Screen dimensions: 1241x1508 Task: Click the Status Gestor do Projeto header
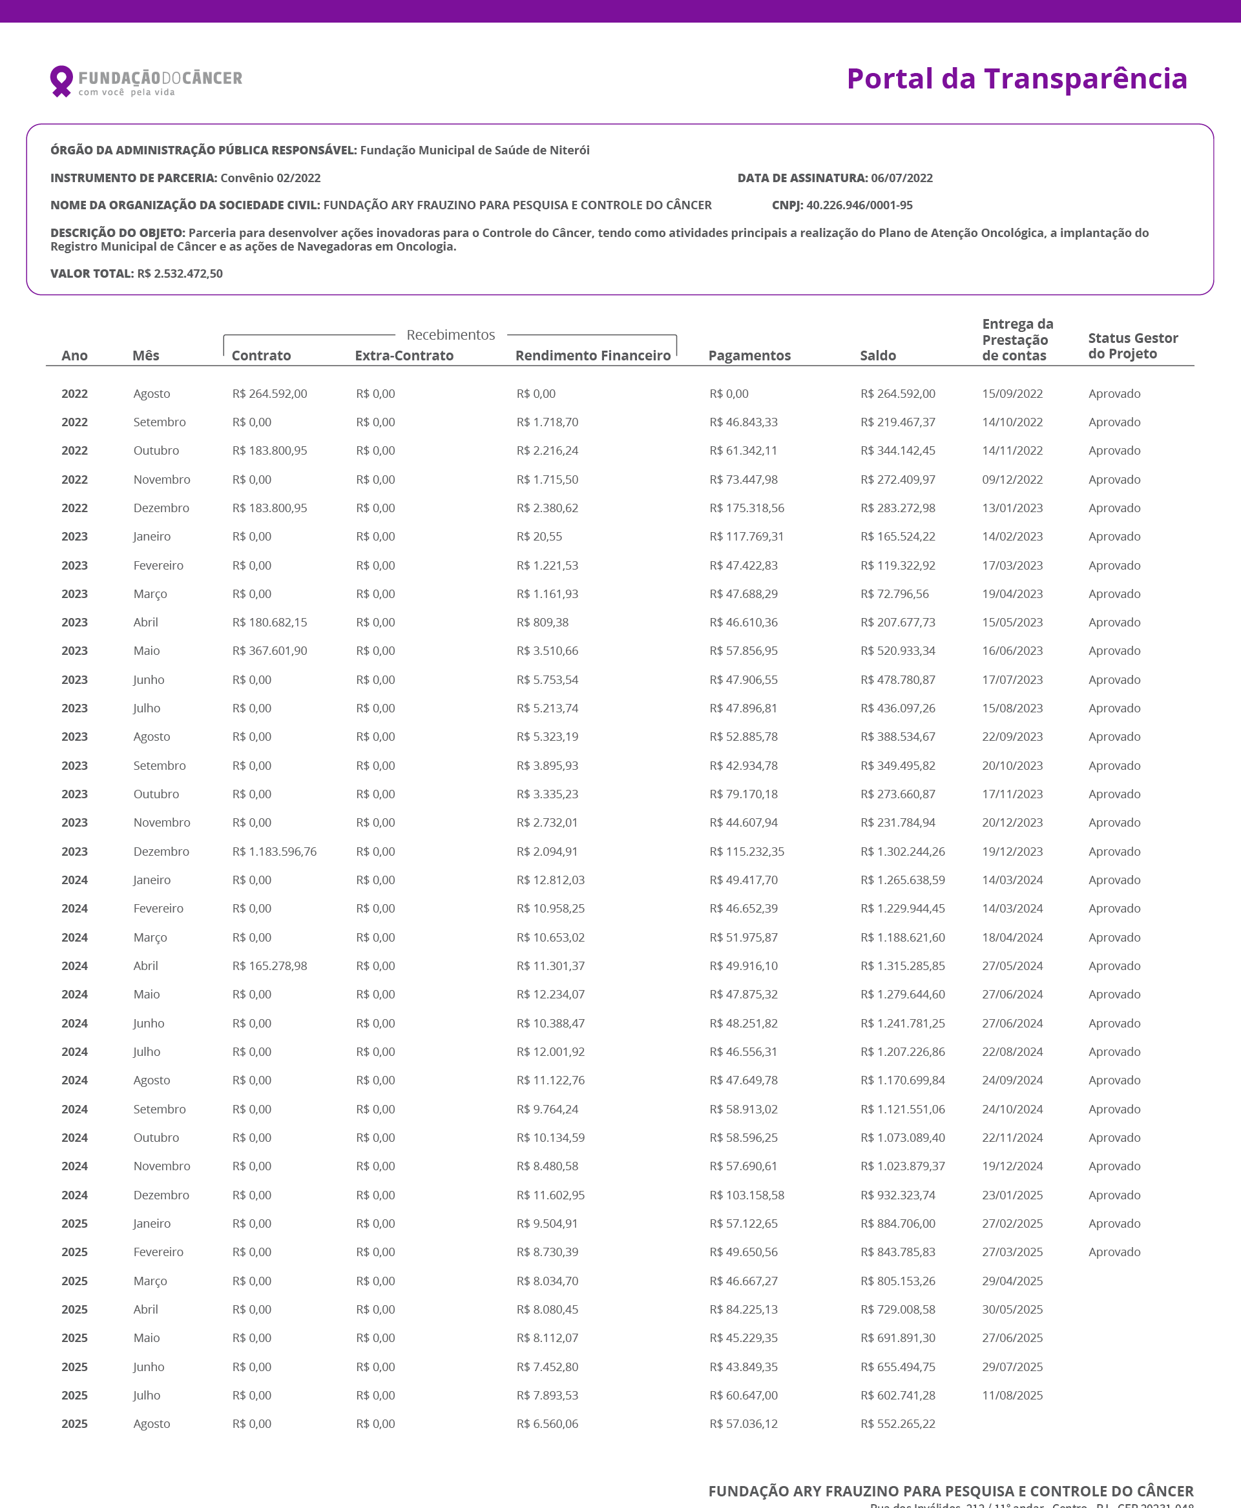point(1132,346)
